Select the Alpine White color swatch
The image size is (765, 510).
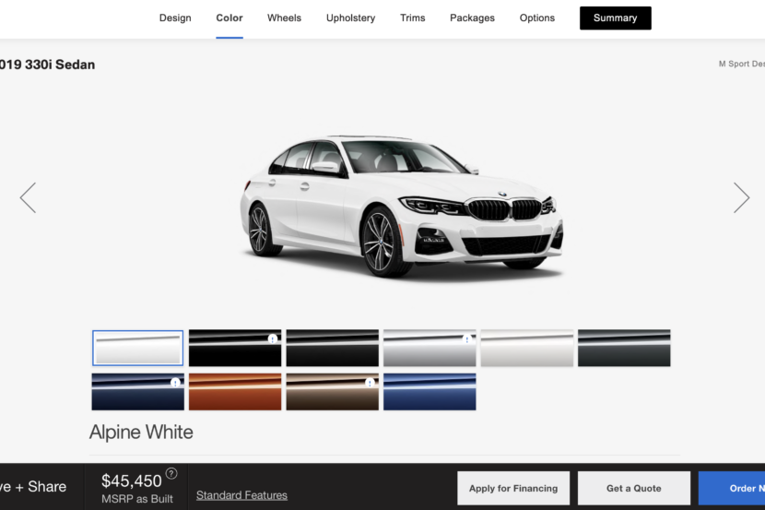point(138,348)
